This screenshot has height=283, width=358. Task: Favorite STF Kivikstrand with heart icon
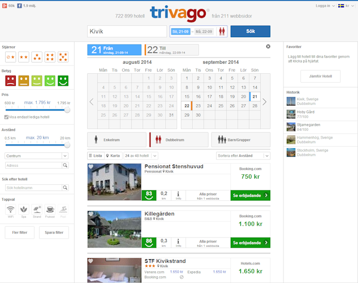[90, 261]
